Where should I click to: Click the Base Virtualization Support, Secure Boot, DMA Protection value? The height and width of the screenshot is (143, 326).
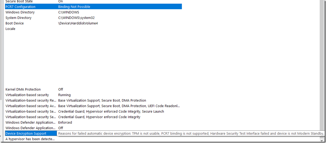point(102,100)
